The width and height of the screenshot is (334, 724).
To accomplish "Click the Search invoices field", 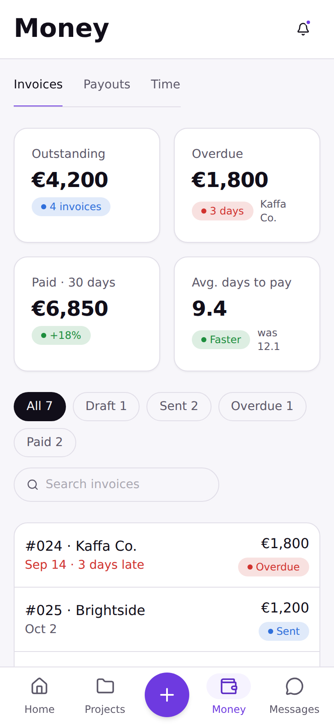I will pos(116,485).
